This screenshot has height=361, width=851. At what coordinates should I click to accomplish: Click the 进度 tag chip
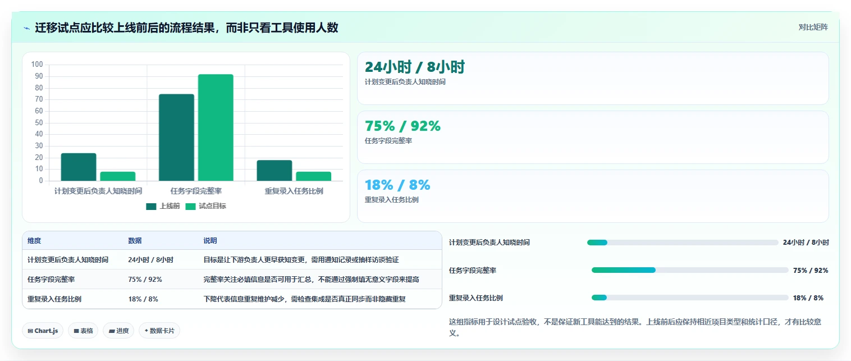[118, 331]
